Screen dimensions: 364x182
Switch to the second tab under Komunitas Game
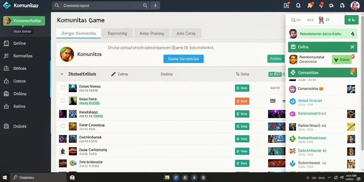click(x=117, y=33)
